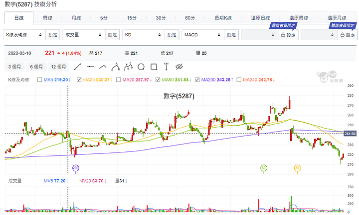
Task: Select the trend line drawing tool
Action: [x=77, y=67]
